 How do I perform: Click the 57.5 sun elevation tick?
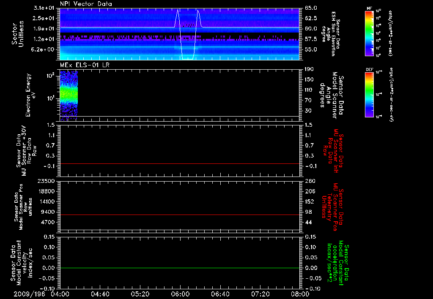pos(311,39)
